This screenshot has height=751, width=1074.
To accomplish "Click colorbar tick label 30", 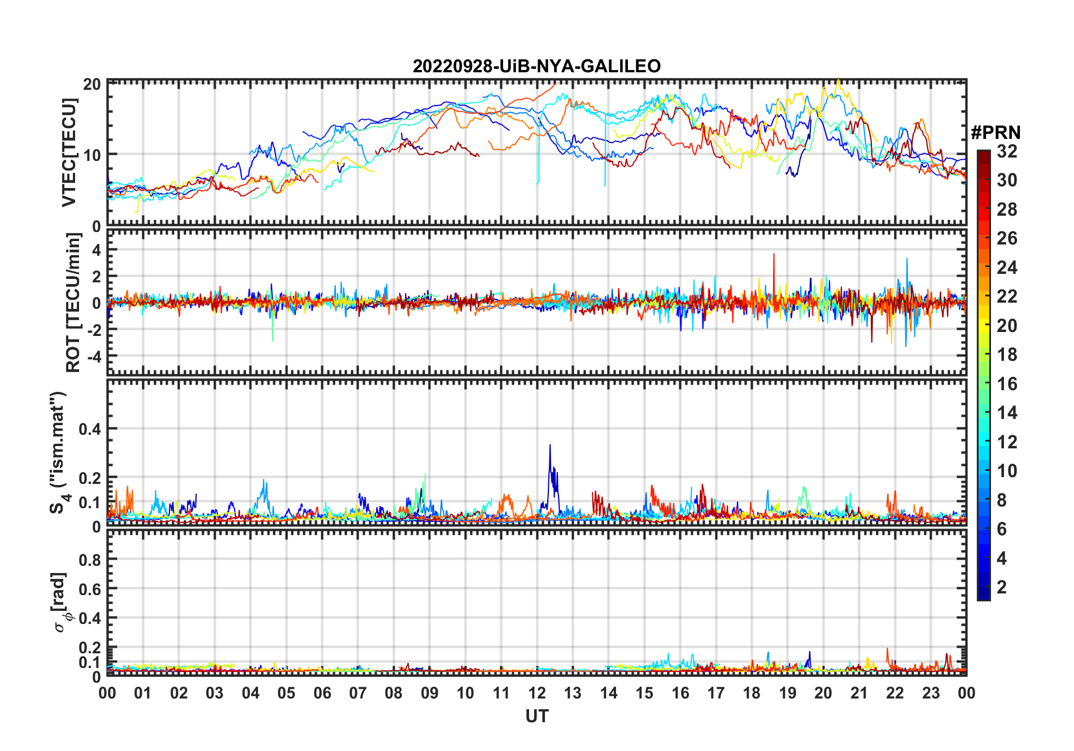I will [1007, 180].
